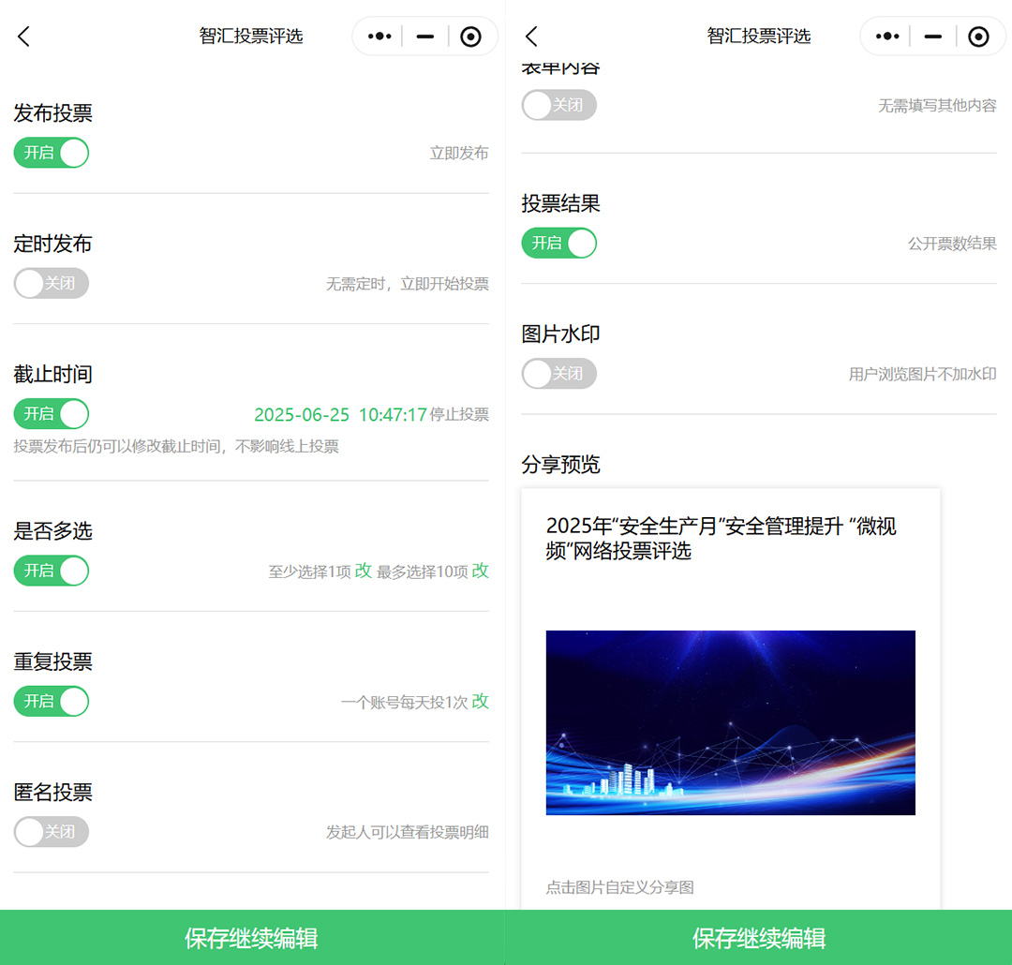1012x965 pixels.
Task: Click 改 beside 一个账号每天投1次
Action: [x=480, y=701]
